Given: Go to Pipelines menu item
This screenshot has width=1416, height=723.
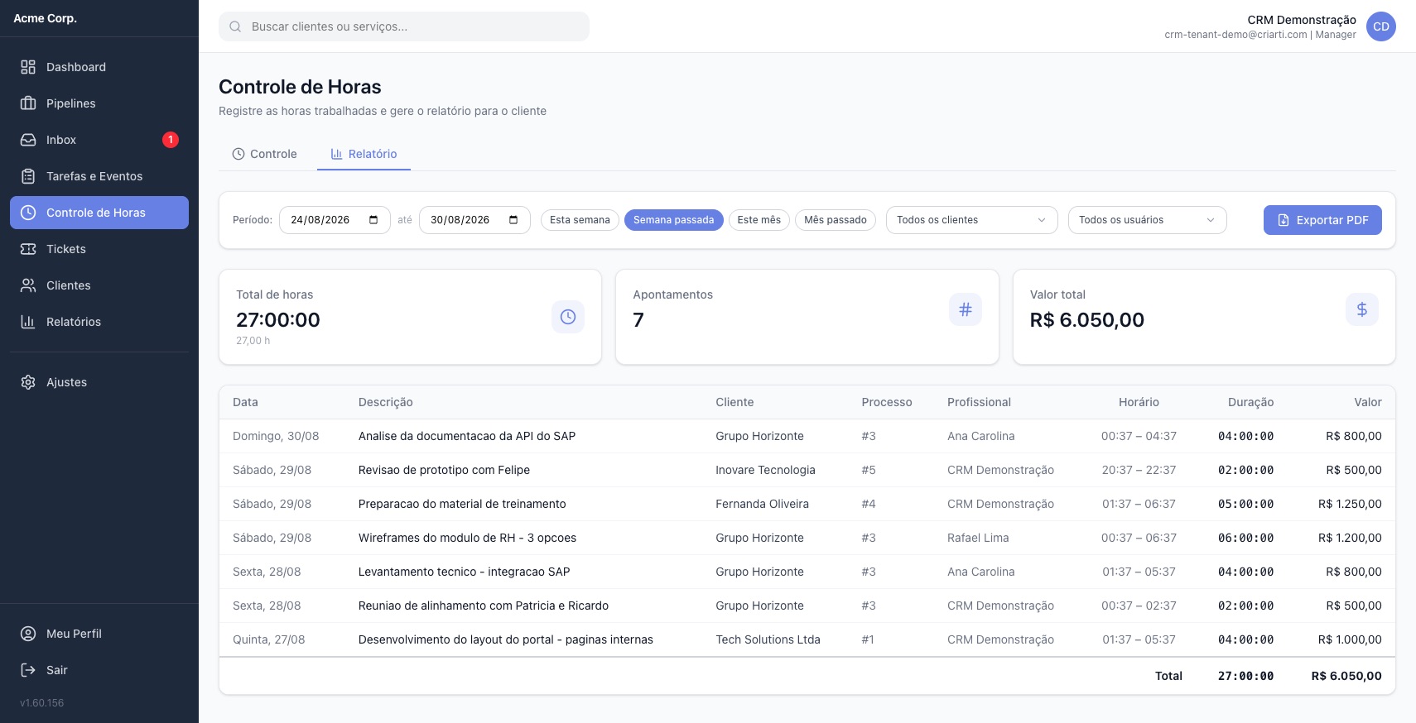Looking at the screenshot, I should 99,103.
